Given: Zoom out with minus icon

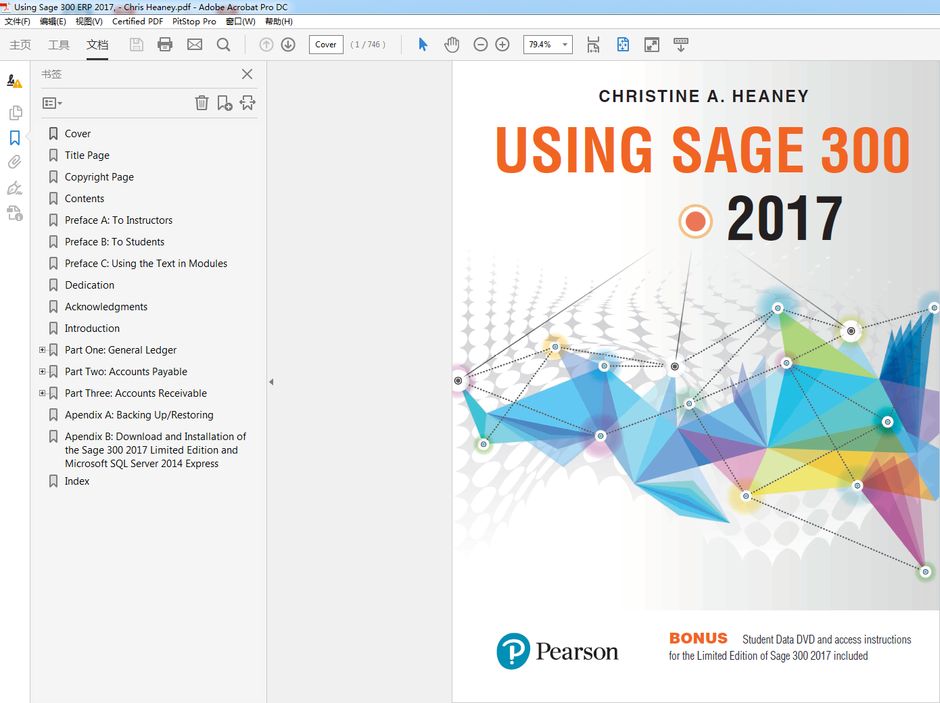Looking at the screenshot, I should (481, 45).
